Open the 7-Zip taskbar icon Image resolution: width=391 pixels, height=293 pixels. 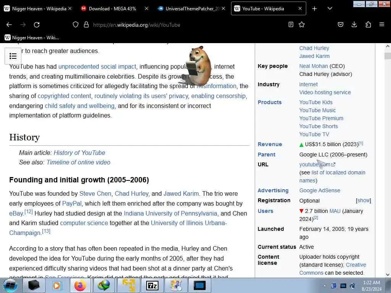click(152, 285)
